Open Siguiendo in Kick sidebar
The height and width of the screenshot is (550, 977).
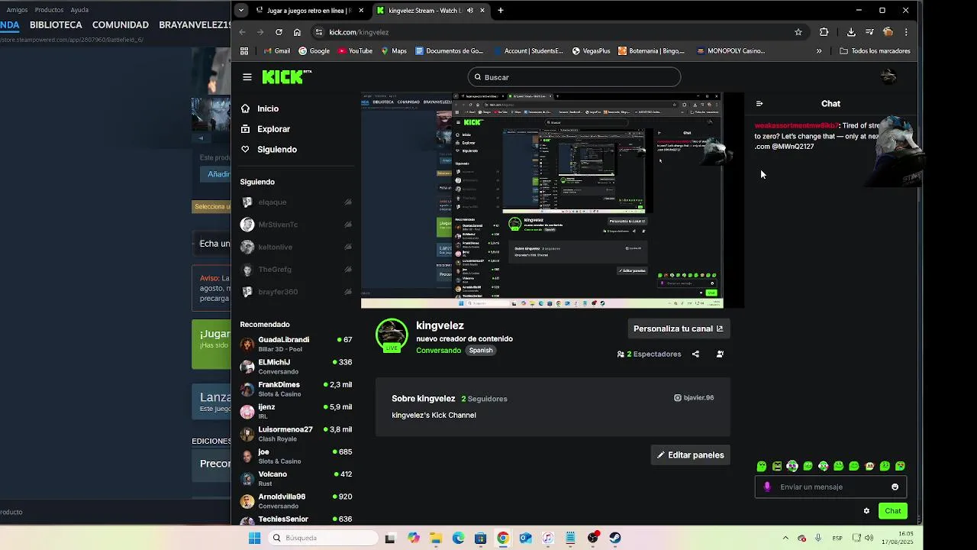pos(269,149)
